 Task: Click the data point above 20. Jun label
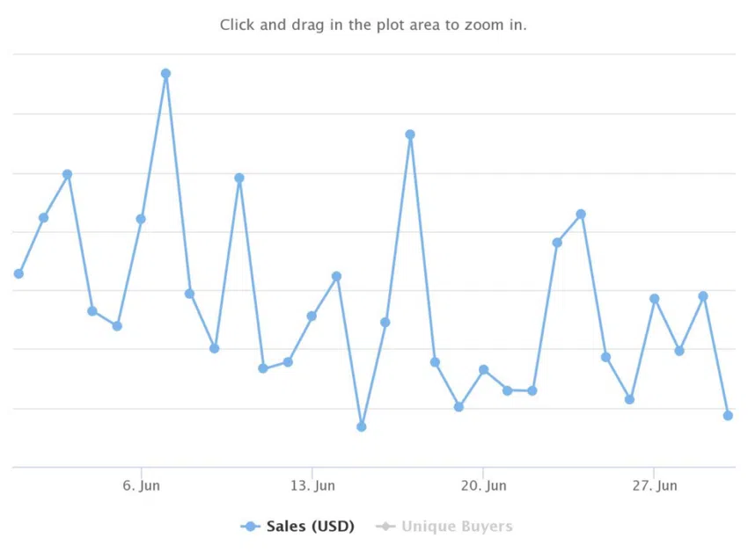click(484, 369)
